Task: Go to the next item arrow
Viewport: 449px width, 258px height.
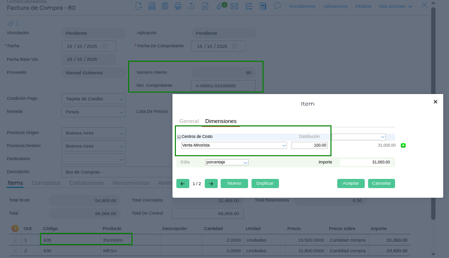Action: pyautogui.click(x=211, y=184)
